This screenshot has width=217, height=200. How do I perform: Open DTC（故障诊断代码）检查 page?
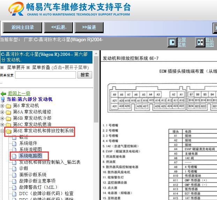pyautogui.click(x=46, y=194)
